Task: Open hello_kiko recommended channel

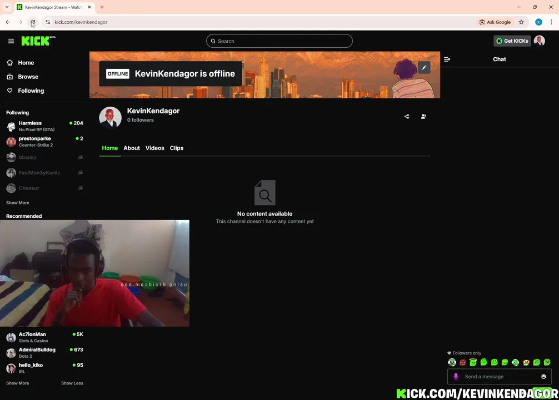Action: tap(44, 368)
